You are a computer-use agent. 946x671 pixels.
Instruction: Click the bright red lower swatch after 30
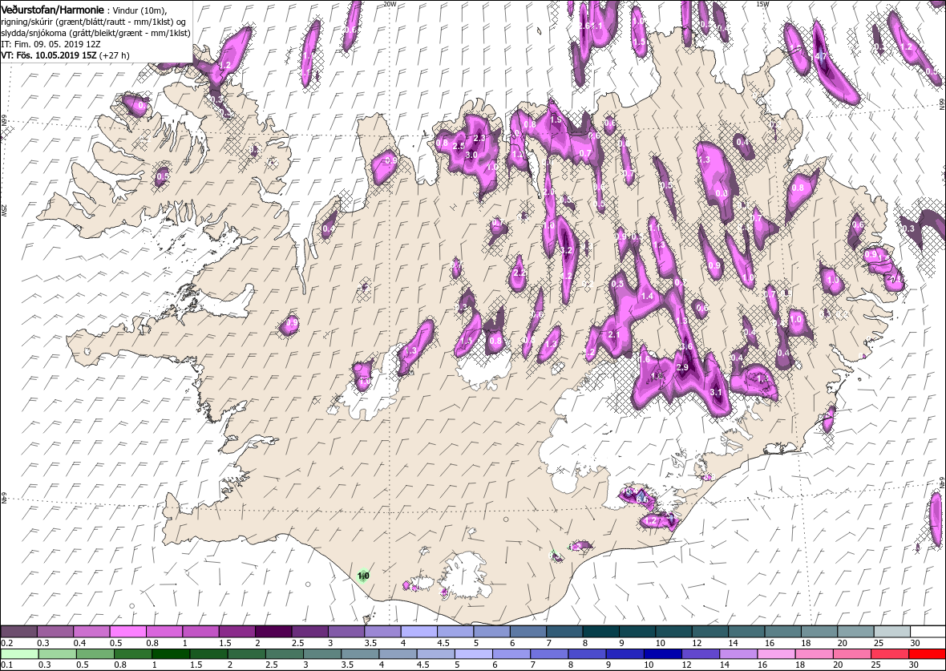coord(927,654)
